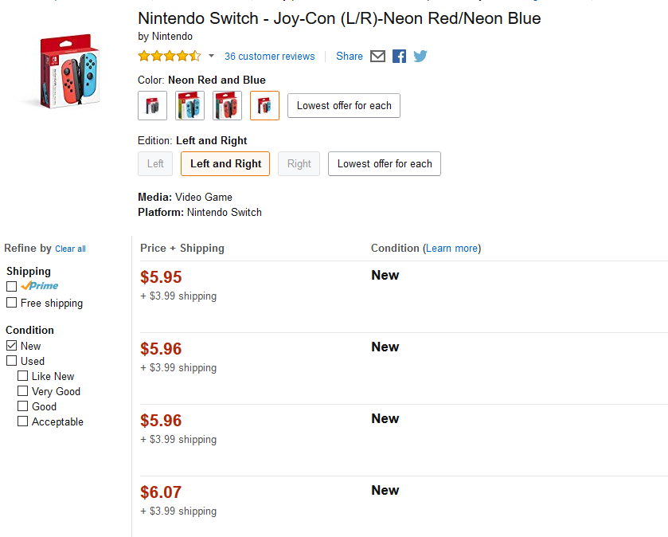The width and height of the screenshot is (668, 537).
Task: Check the Free shipping filter
Action: tap(12, 303)
